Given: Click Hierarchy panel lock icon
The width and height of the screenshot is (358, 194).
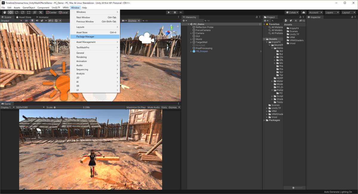Looking at the screenshot, I should coord(257,17).
